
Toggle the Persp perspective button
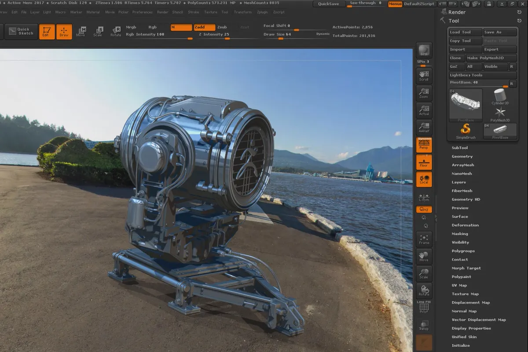424,144
